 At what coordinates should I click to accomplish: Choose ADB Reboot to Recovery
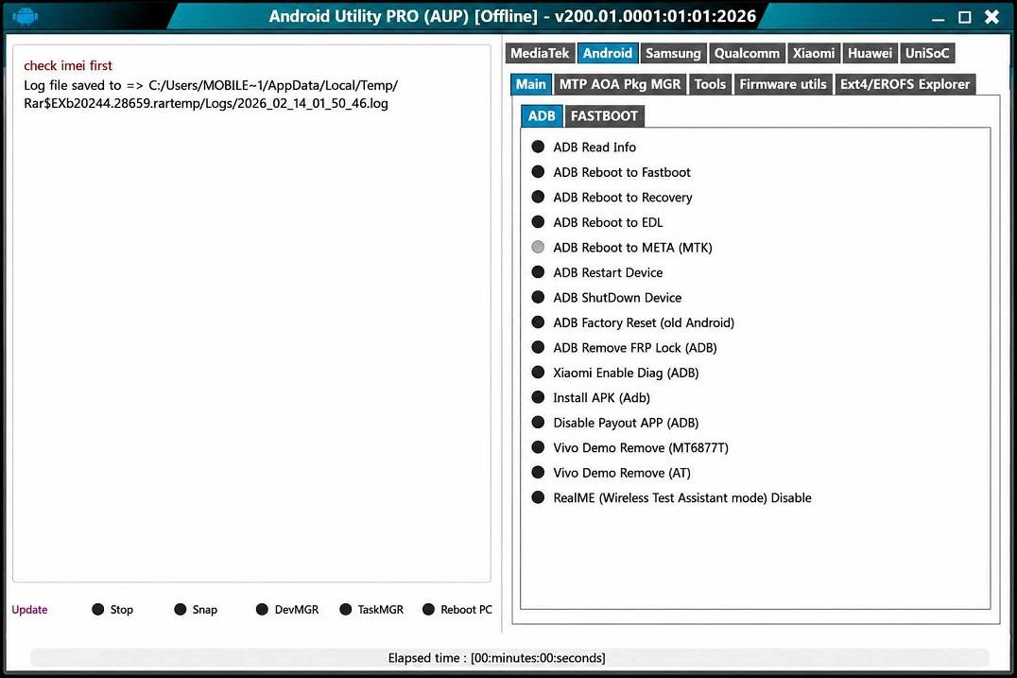coord(612,198)
